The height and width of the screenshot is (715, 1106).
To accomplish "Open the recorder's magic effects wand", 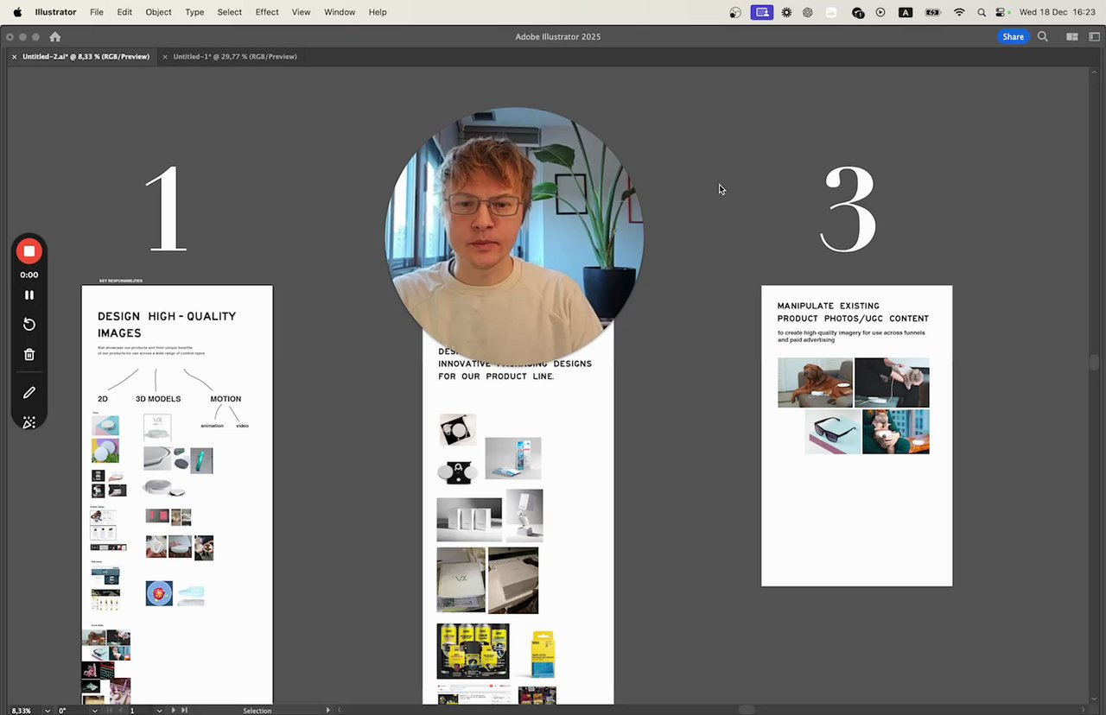I will (29, 422).
